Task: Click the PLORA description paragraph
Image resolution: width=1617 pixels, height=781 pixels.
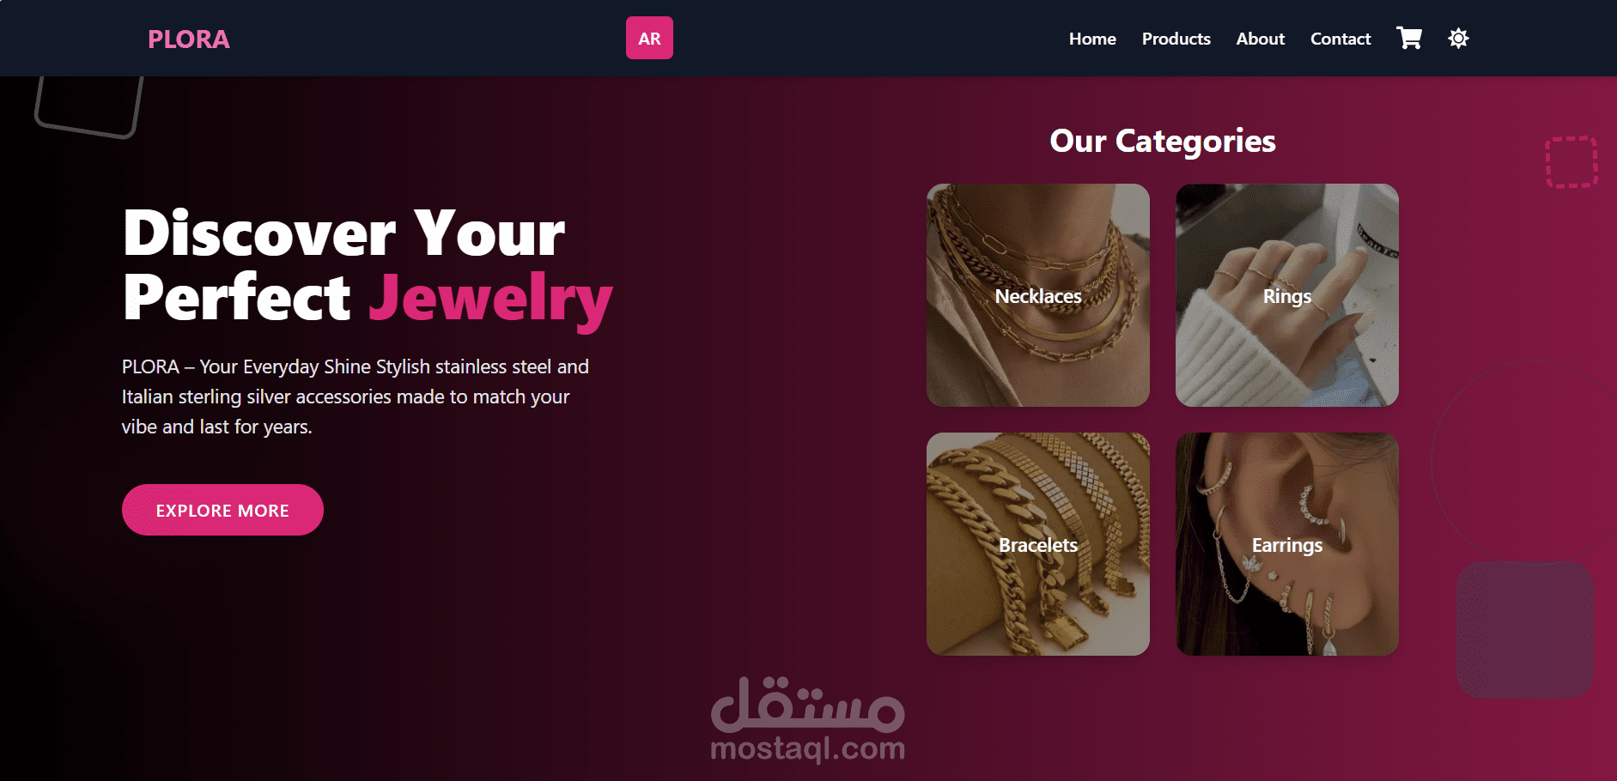Action: (356, 397)
